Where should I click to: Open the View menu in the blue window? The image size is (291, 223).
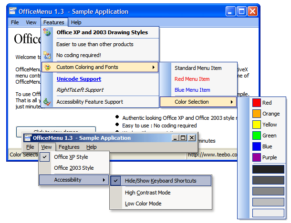[x=31, y=22]
